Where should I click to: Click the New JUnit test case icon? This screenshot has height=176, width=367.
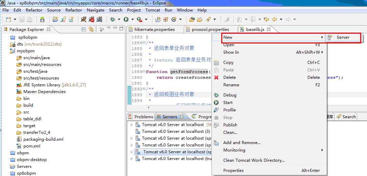point(63,19)
